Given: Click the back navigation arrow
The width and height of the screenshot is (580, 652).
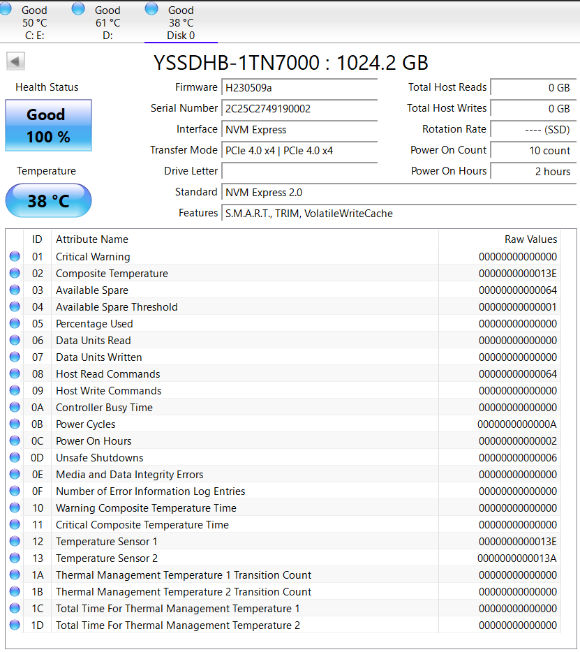Looking at the screenshot, I should click(x=14, y=61).
